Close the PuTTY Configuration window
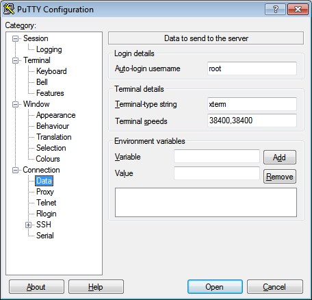 pos(298,10)
